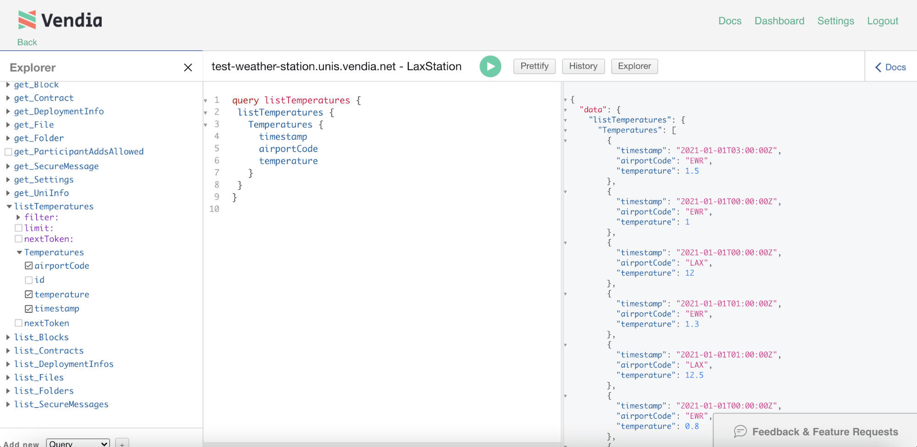Viewport: 917px width, 447px height.
Task: Click the plus button next to Query dropdown
Action: click(122, 443)
